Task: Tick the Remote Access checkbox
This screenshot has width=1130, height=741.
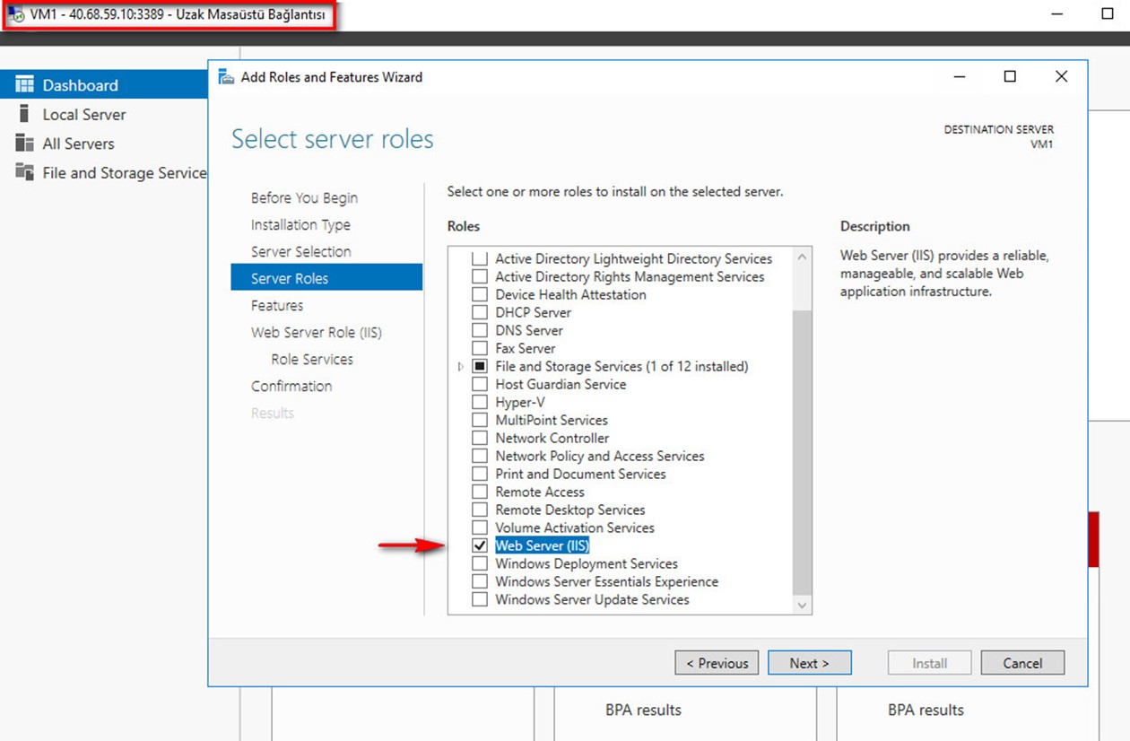Action: (x=480, y=492)
